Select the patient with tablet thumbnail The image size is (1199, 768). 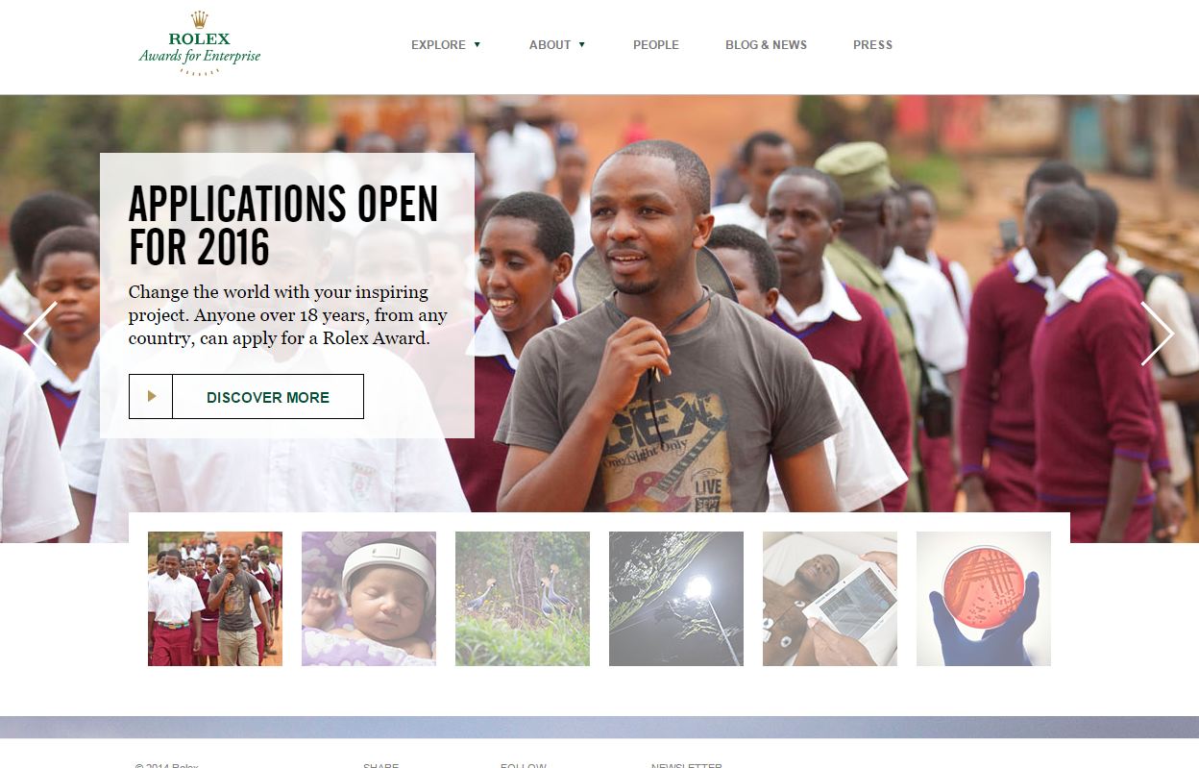(x=830, y=599)
